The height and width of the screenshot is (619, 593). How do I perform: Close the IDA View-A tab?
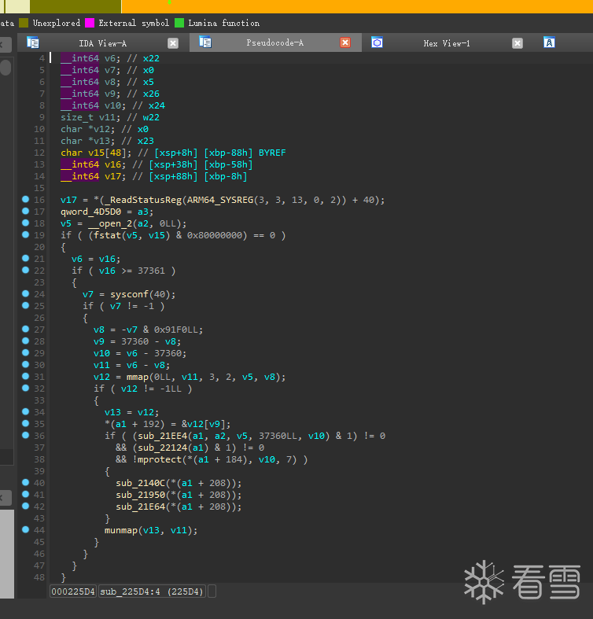[173, 43]
